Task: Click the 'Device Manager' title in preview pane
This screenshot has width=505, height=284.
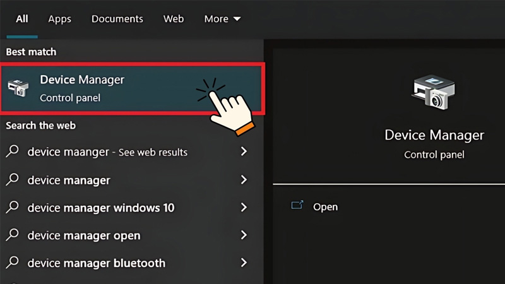Action: tap(434, 136)
